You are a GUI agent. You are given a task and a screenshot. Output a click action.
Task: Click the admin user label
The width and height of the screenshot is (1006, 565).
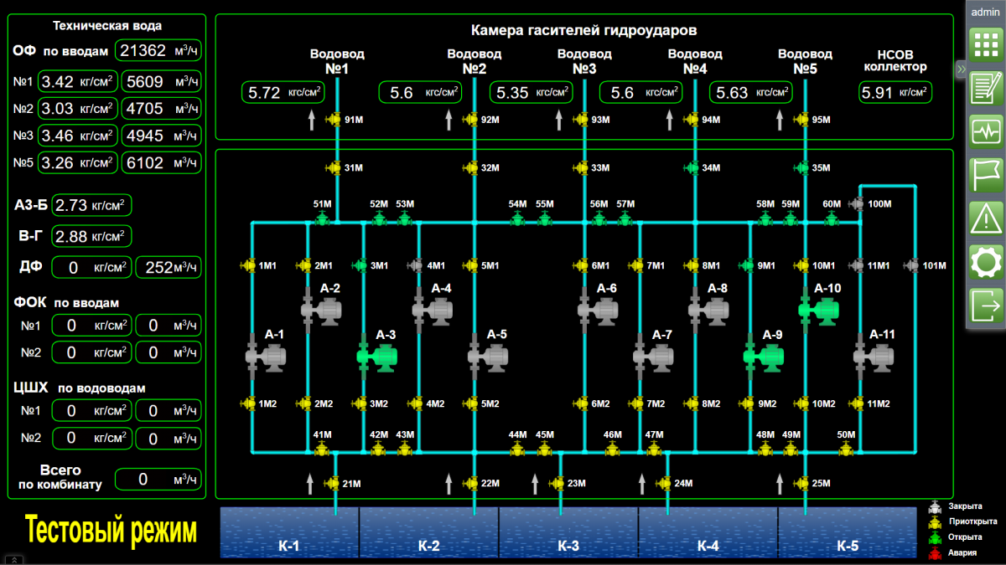coord(985,13)
